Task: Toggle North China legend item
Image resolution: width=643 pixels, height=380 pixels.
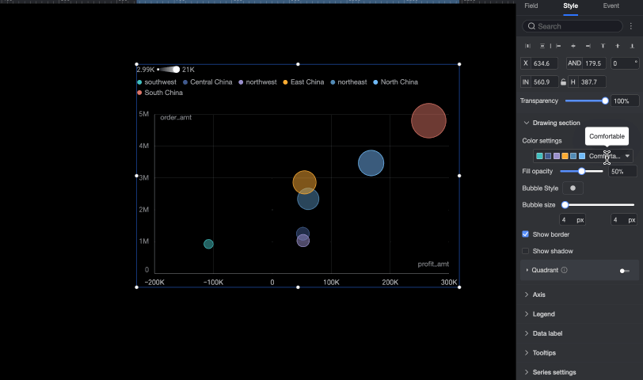Action: pyautogui.click(x=395, y=82)
